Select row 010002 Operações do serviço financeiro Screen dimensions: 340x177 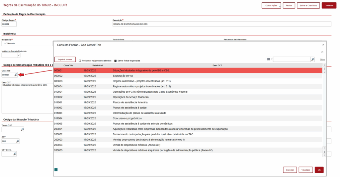pos(188,97)
